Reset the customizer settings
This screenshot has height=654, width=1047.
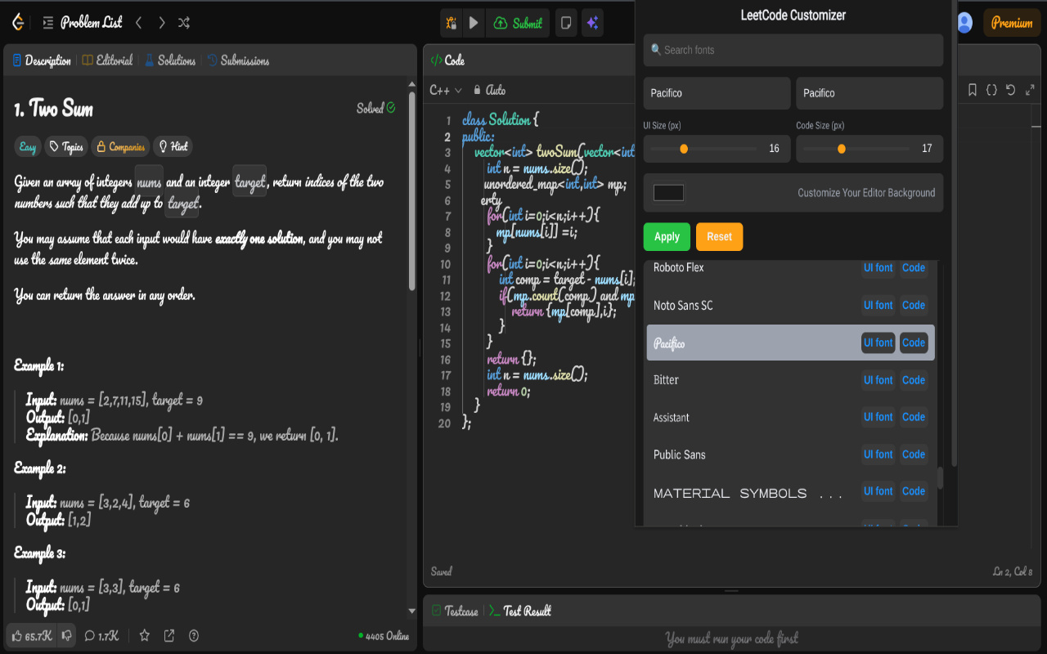click(x=719, y=236)
